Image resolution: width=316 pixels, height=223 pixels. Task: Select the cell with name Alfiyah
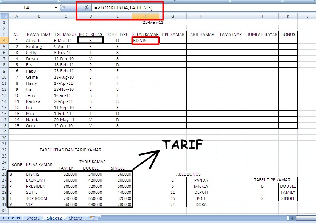pos(39,41)
